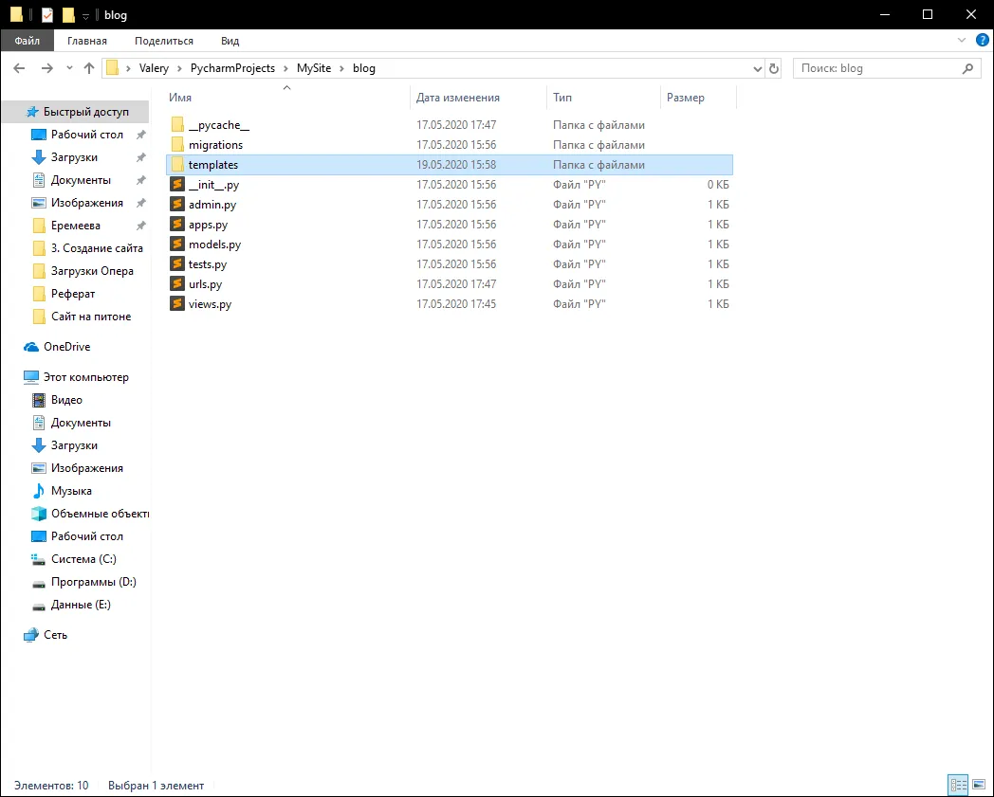Screen dimensions: 994x797
Task: Go up one folder level arrow
Action: [89, 68]
